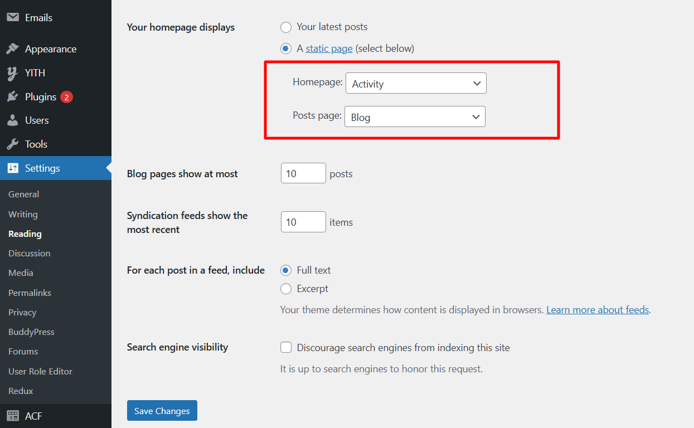Click the Settings sliders icon
Viewport: 694px width, 428px height.
pos(12,168)
